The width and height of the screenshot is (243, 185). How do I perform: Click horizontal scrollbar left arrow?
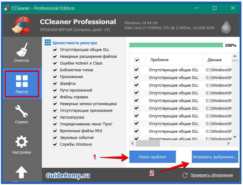click(x=133, y=144)
